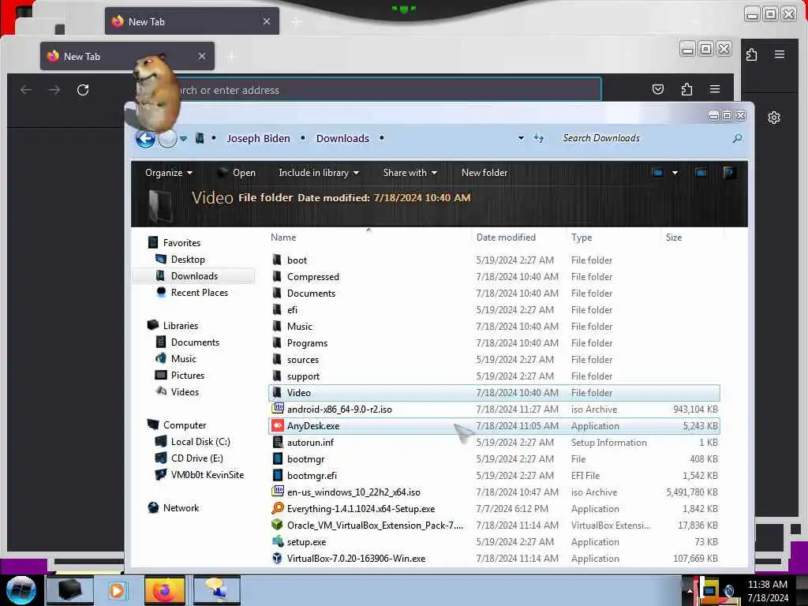
Task: Click the Search Downloads field
Action: coord(643,138)
